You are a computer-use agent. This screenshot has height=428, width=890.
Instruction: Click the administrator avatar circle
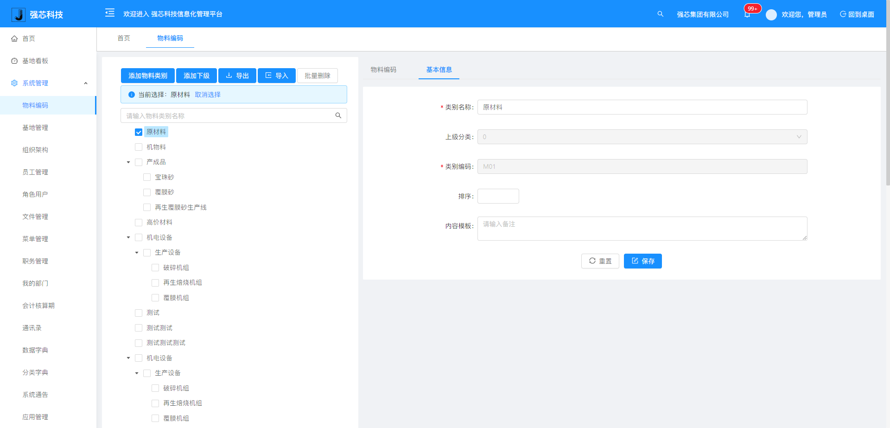pyautogui.click(x=771, y=15)
